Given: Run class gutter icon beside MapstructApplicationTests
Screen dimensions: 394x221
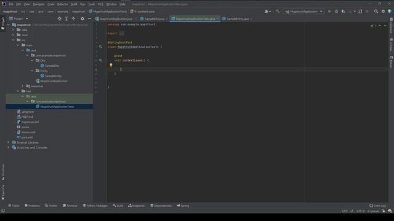Looking at the screenshot, I should tap(100, 47).
